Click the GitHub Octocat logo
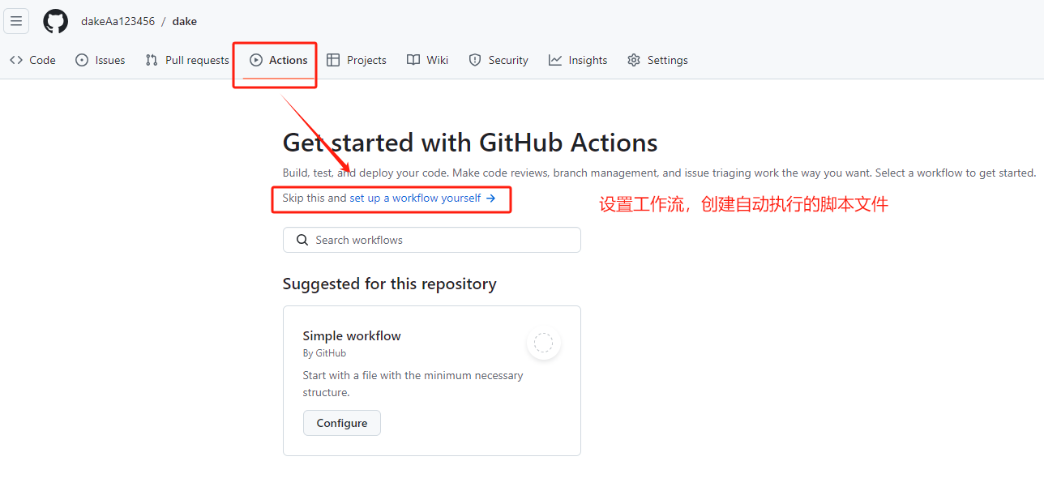Screen dimensions: 1044x478 pos(56,21)
